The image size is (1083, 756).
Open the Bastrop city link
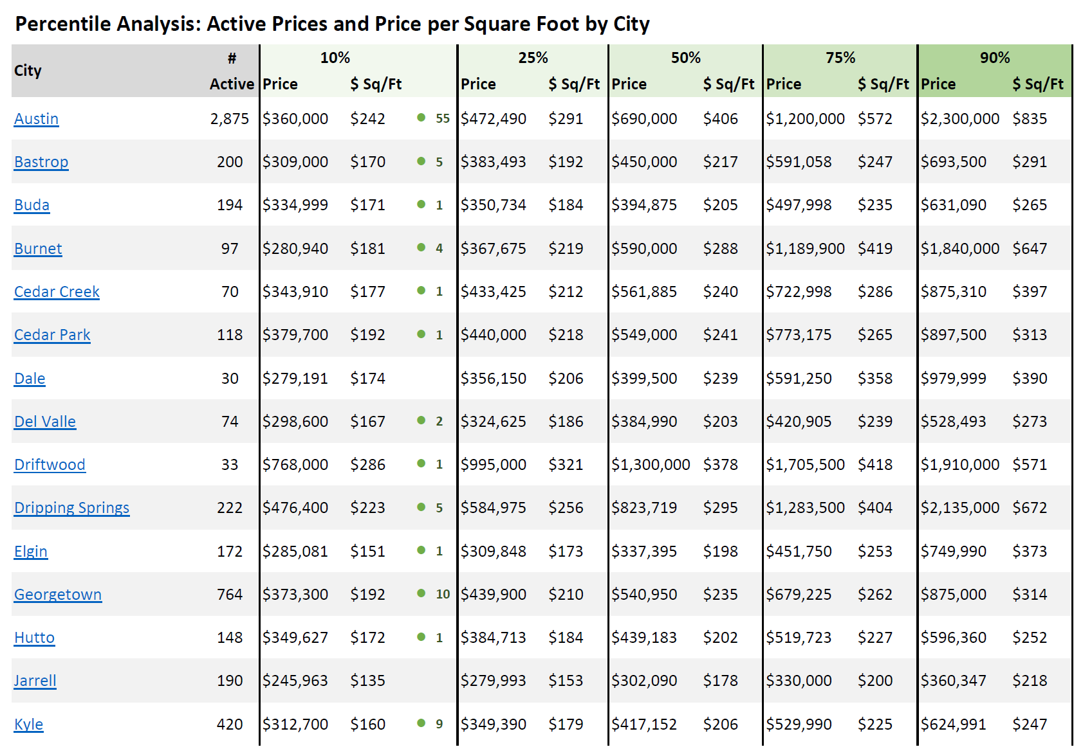[41, 162]
